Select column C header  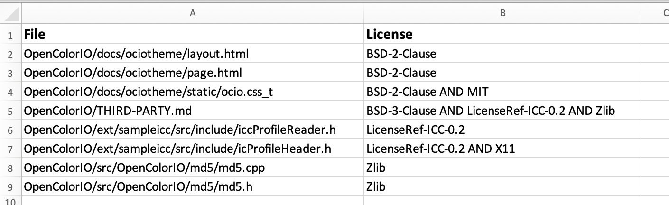tap(655, 14)
